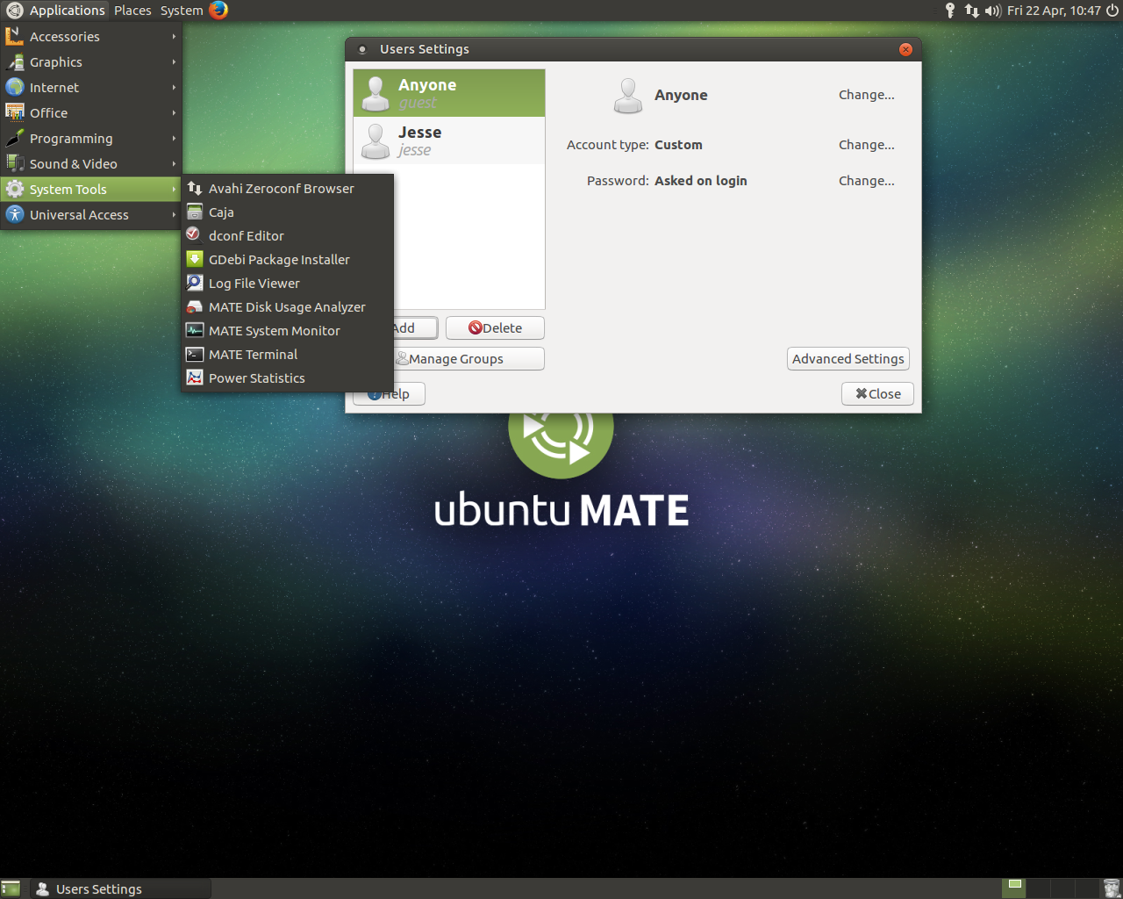The width and height of the screenshot is (1123, 899).
Task: Open Manage Groups
Action: [469, 359]
